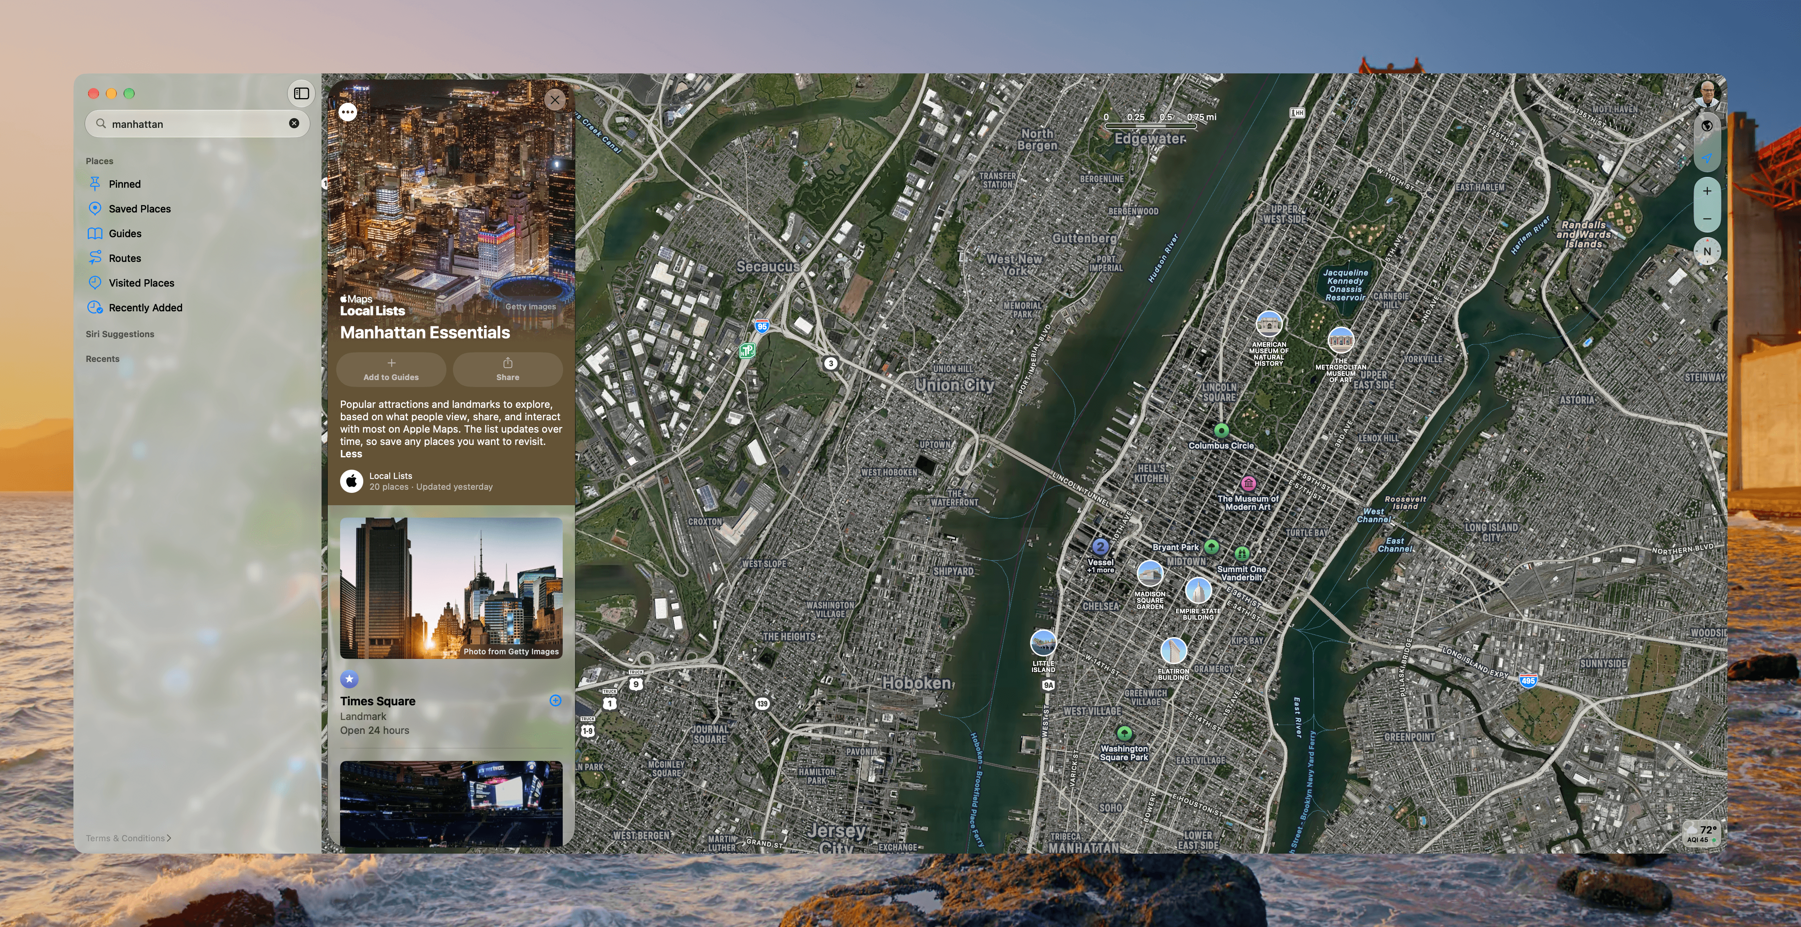
Task: Zoom out with the minus button
Action: tap(1707, 219)
